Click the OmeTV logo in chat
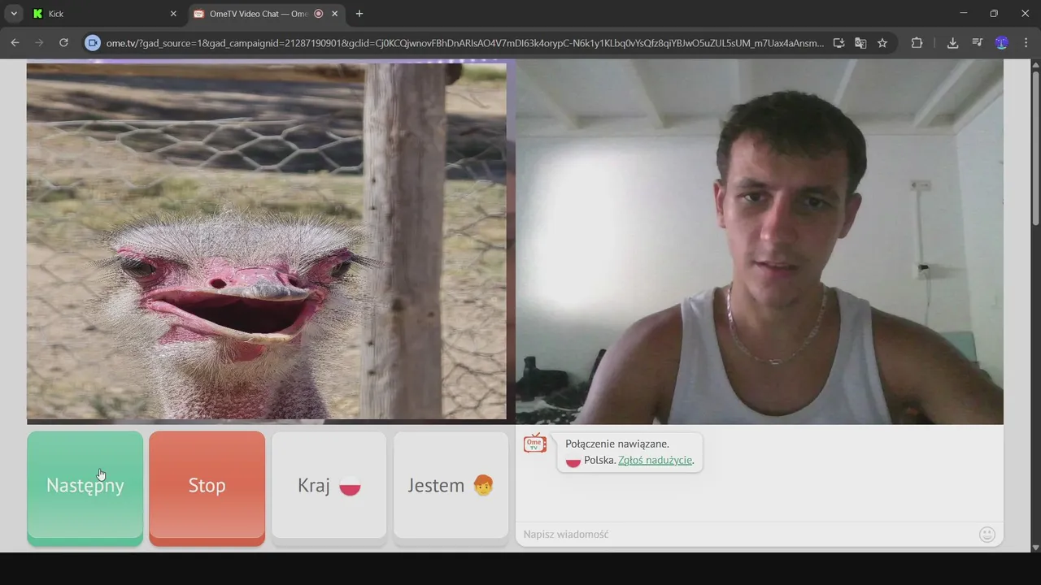 [535, 443]
